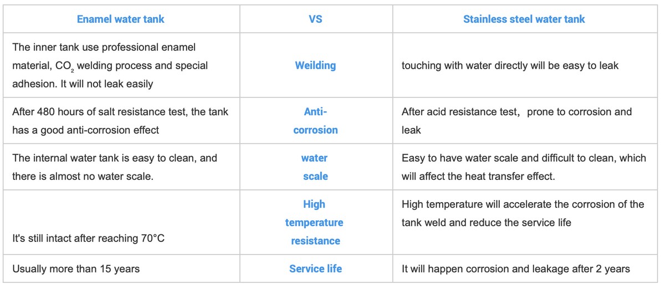Click "touching with water directly" leak text
The width and height of the screenshot is (665, 289).
pyautogui.click(x=510, y=65)
